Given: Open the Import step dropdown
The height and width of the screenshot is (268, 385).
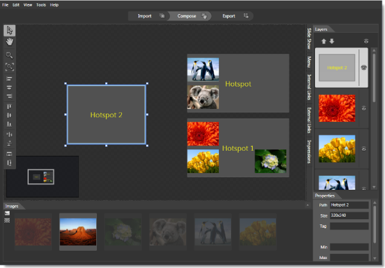Looking at the screenshot, I should coord(162,15).
